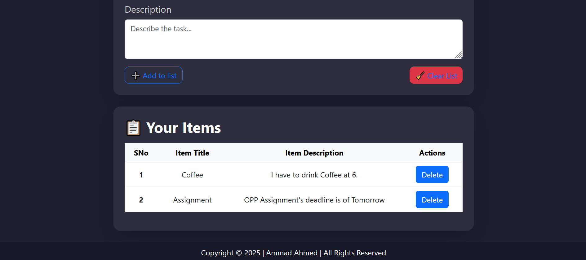Click the textarea resize handle
This screenshot has height=260, width=586.
pos(459,55)
